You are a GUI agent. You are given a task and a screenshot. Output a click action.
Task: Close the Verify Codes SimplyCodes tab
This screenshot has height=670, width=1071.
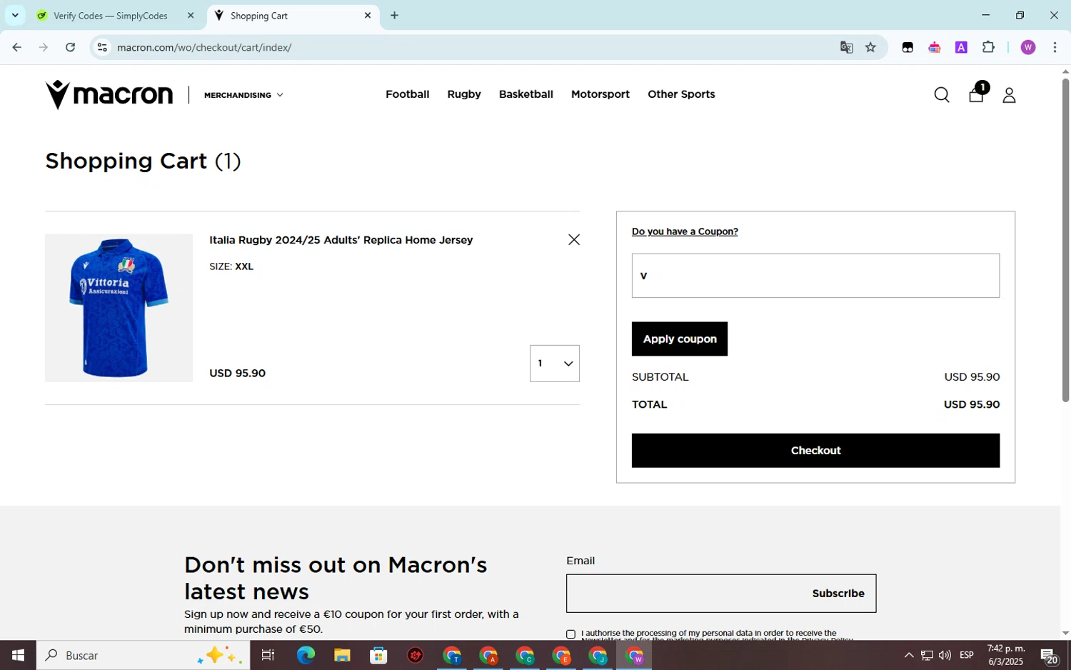pyautogui.click(x=191, y=15)
